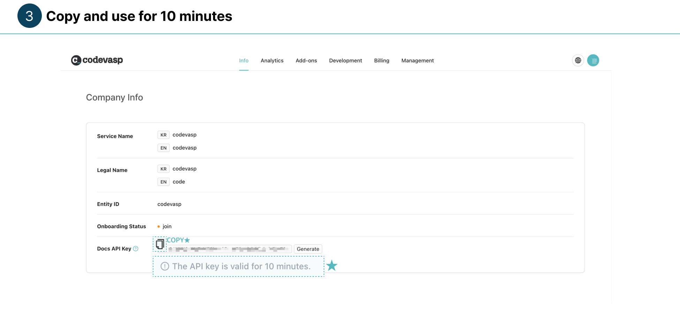Click the Onboarding Status label
The image size is (680, 318).
click(x=121, y=227)
